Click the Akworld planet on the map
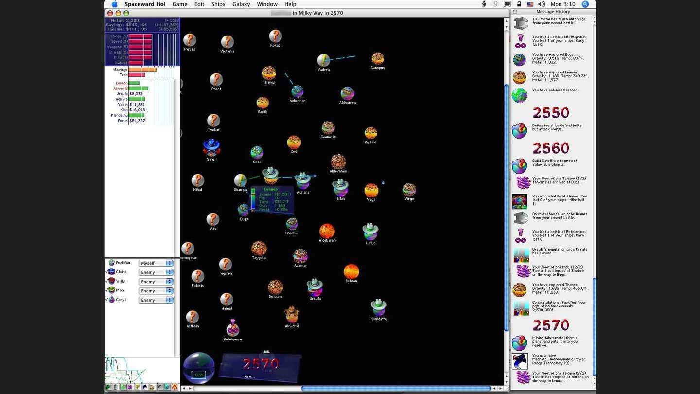The height and width of the screenshot is (394, 700). coord(292,315)
